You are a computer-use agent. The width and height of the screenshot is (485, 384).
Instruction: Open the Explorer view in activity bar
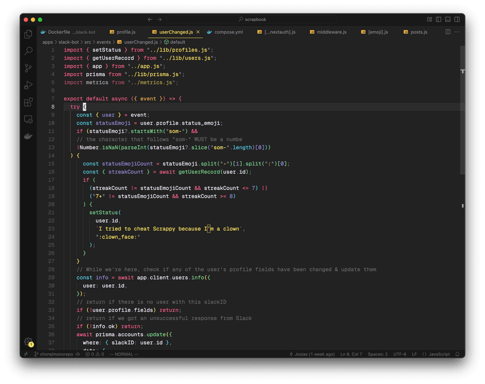28,34
